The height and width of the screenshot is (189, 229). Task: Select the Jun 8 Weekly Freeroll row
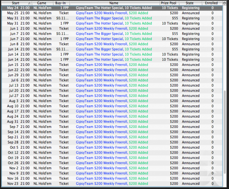pyautogui.click(x=112, y=44)
